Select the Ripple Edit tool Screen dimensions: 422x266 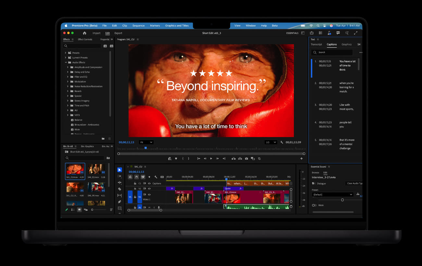119,182
